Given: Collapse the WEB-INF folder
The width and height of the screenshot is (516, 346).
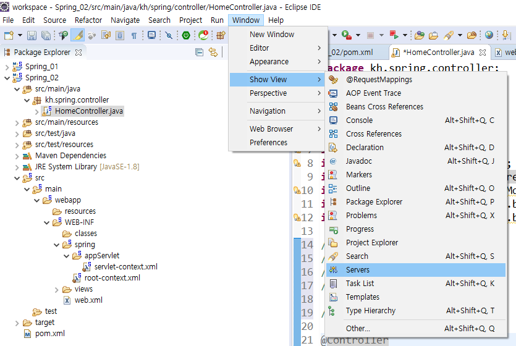Looking at the screenshot, I should click(47, 222).
